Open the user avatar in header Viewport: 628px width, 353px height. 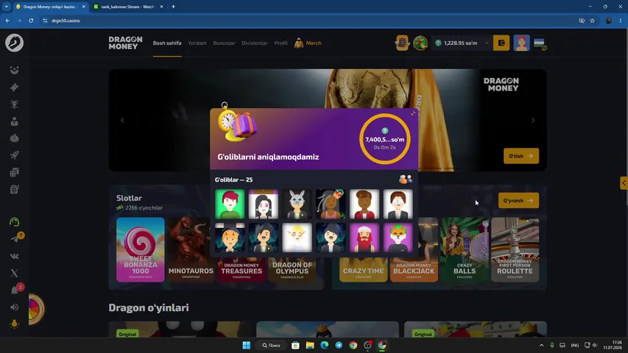click(x=521, y=43)
